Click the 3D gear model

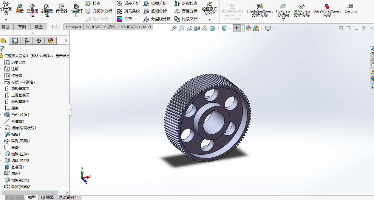pos(208,118)
